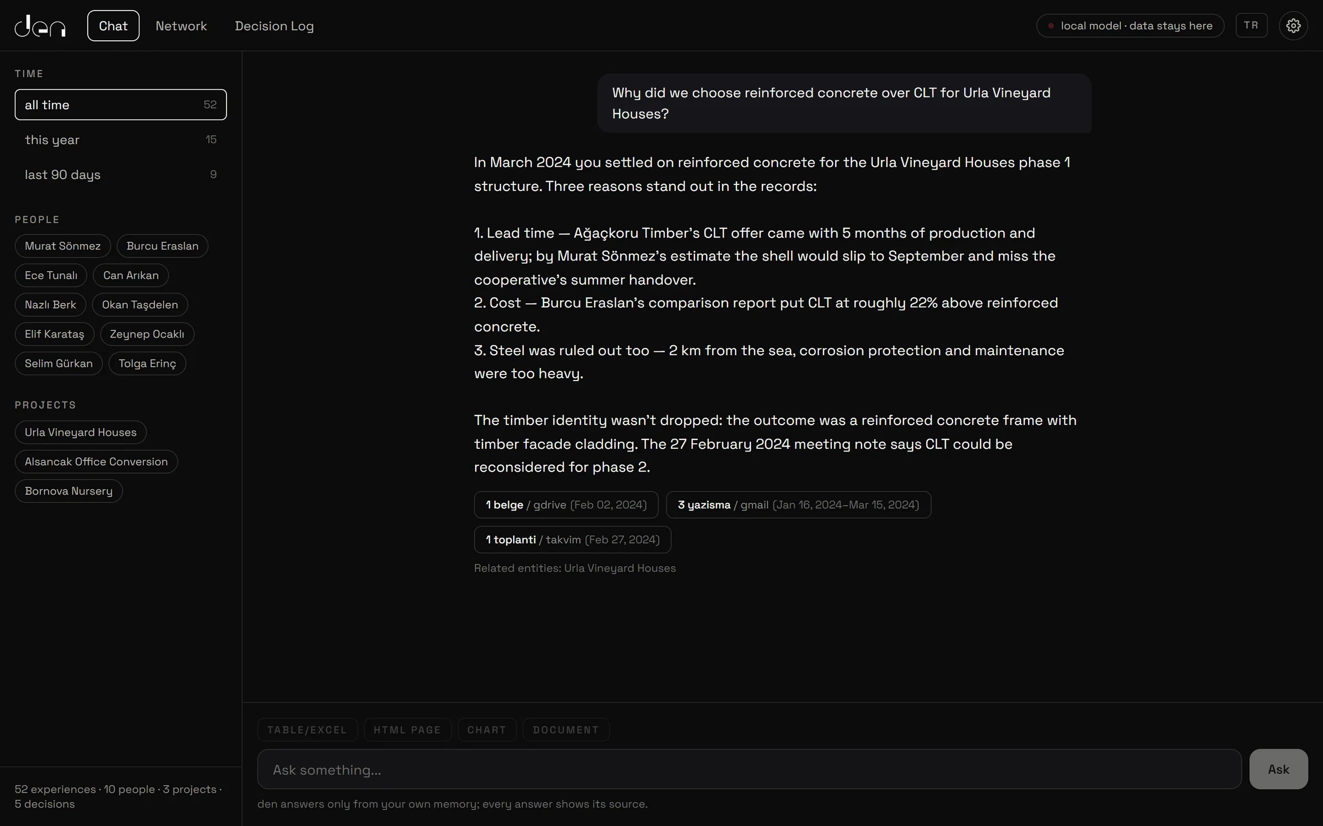This screenshot has height=826, width=1323.
Task: Click the PROJECTS section heading
Action: point(45,405)
